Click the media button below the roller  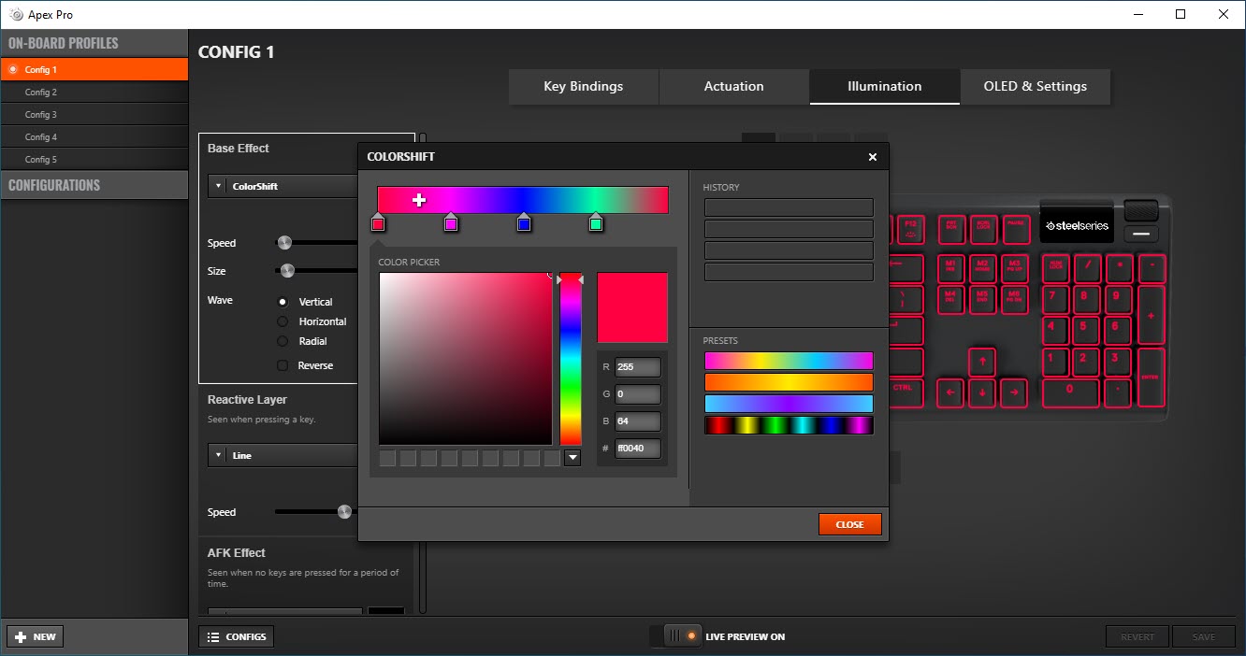pyautogui.click(x=1141, y=234)
